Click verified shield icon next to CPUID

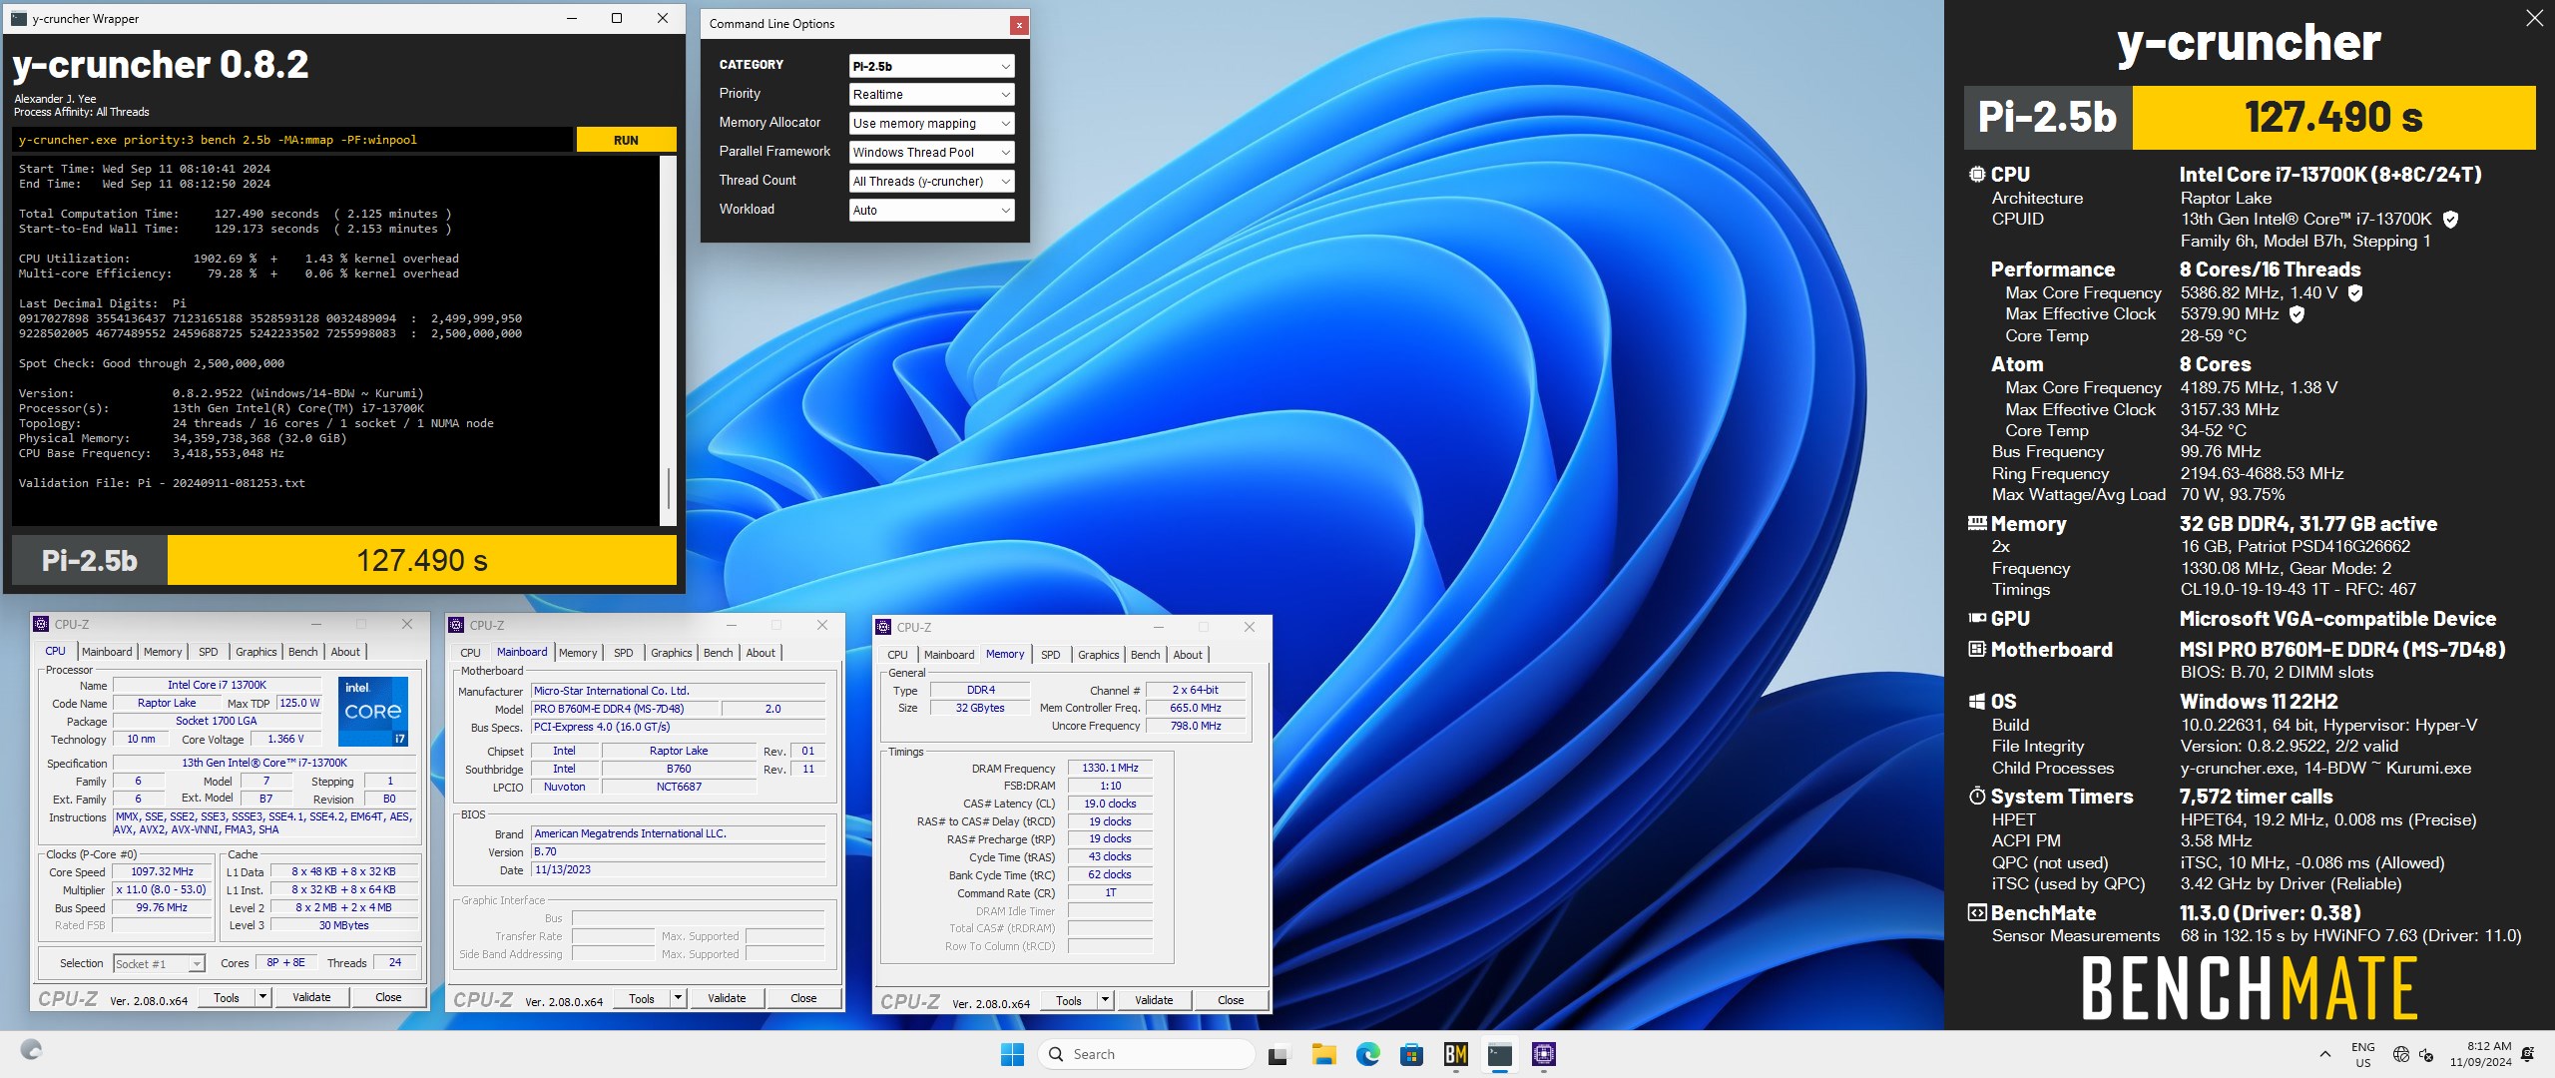2450,220
